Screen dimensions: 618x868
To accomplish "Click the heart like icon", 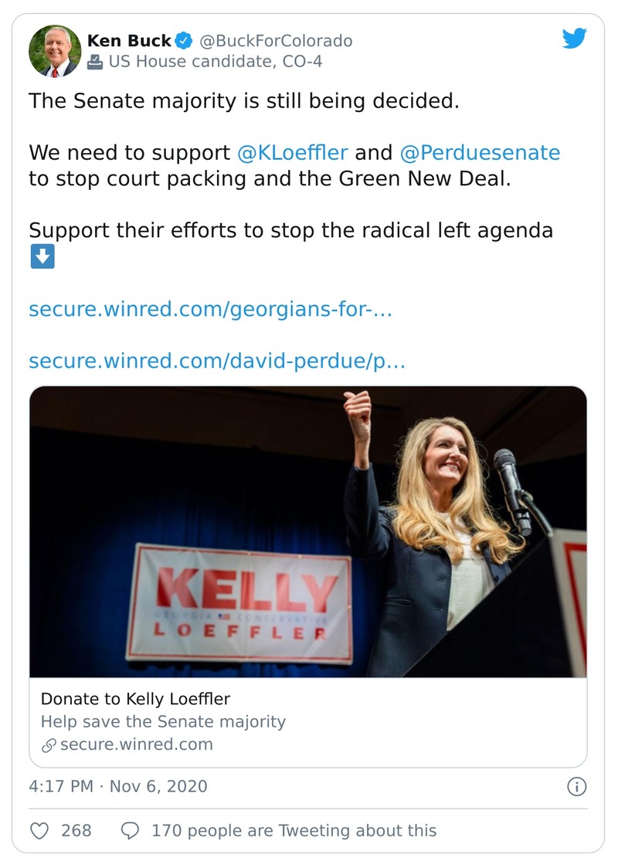I will tap(39, 830).
